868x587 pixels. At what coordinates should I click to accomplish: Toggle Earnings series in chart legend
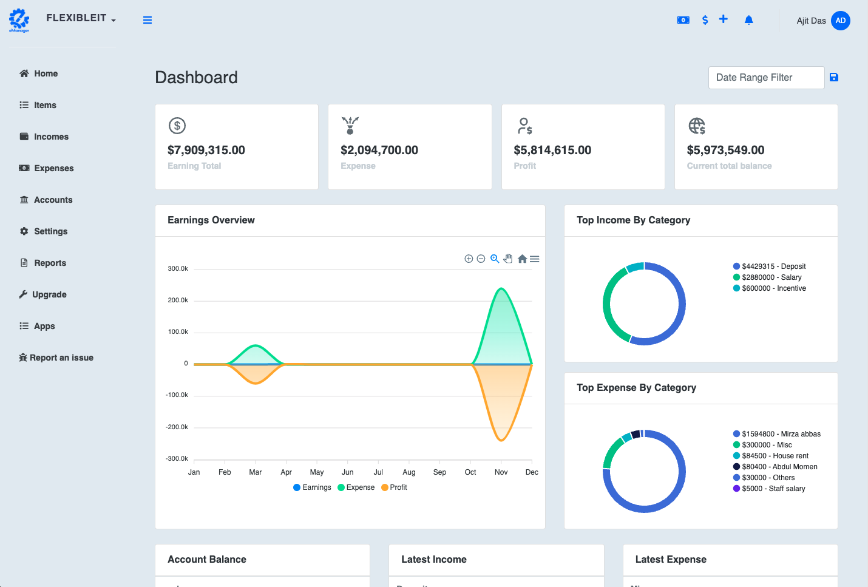pos(312,487)
